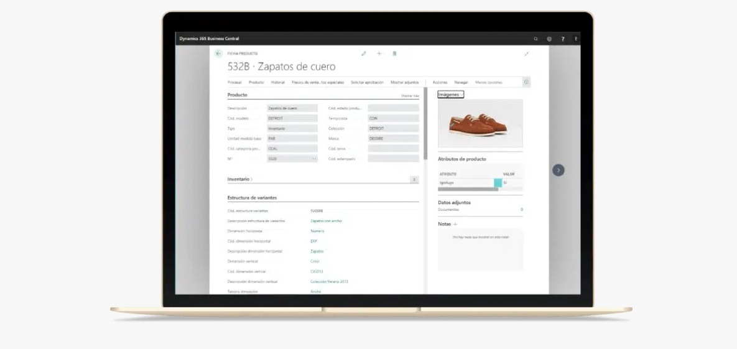Click the Colección field DETROIT
This screenshot has width=737, height=349.
(x=394, y=128)
